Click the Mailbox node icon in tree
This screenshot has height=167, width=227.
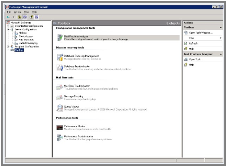16,33
